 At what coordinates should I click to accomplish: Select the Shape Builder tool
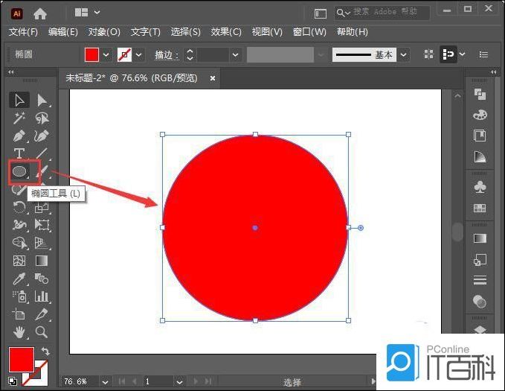(x=19, y=243)
